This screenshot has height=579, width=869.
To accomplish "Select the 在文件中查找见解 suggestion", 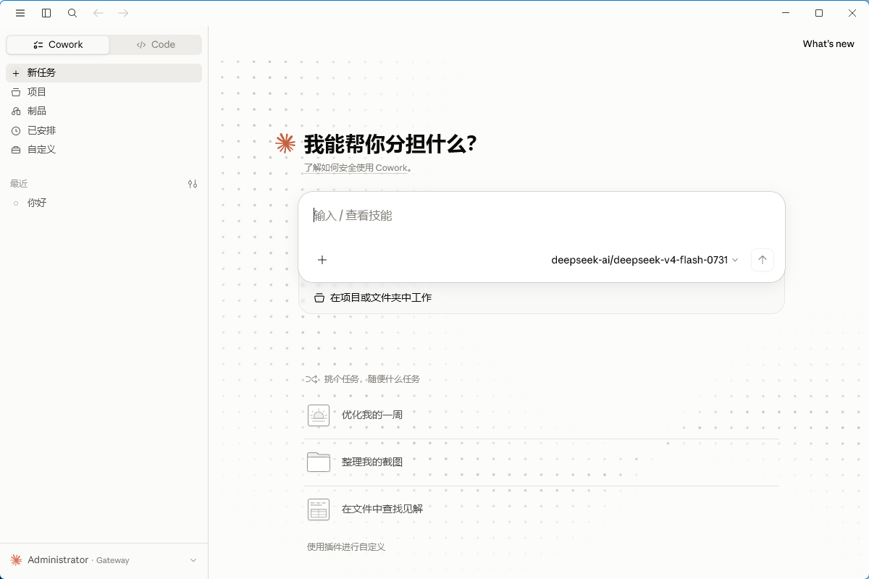I will 542,509.
